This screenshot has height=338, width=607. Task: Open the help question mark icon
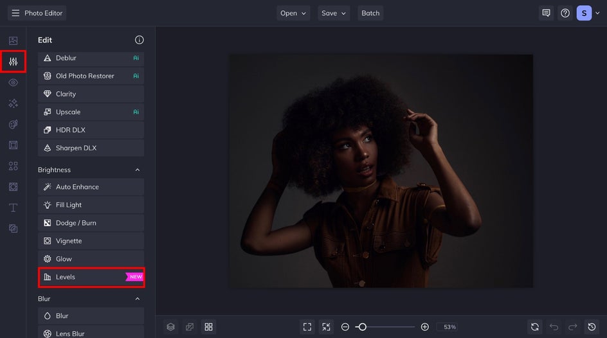point(565,13)
